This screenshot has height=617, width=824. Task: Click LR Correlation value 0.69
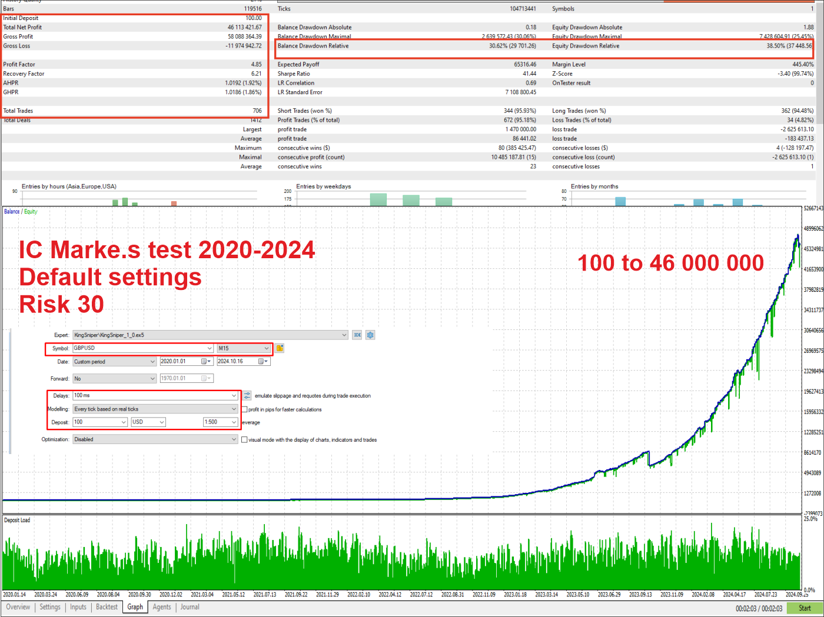pos(531,83)
